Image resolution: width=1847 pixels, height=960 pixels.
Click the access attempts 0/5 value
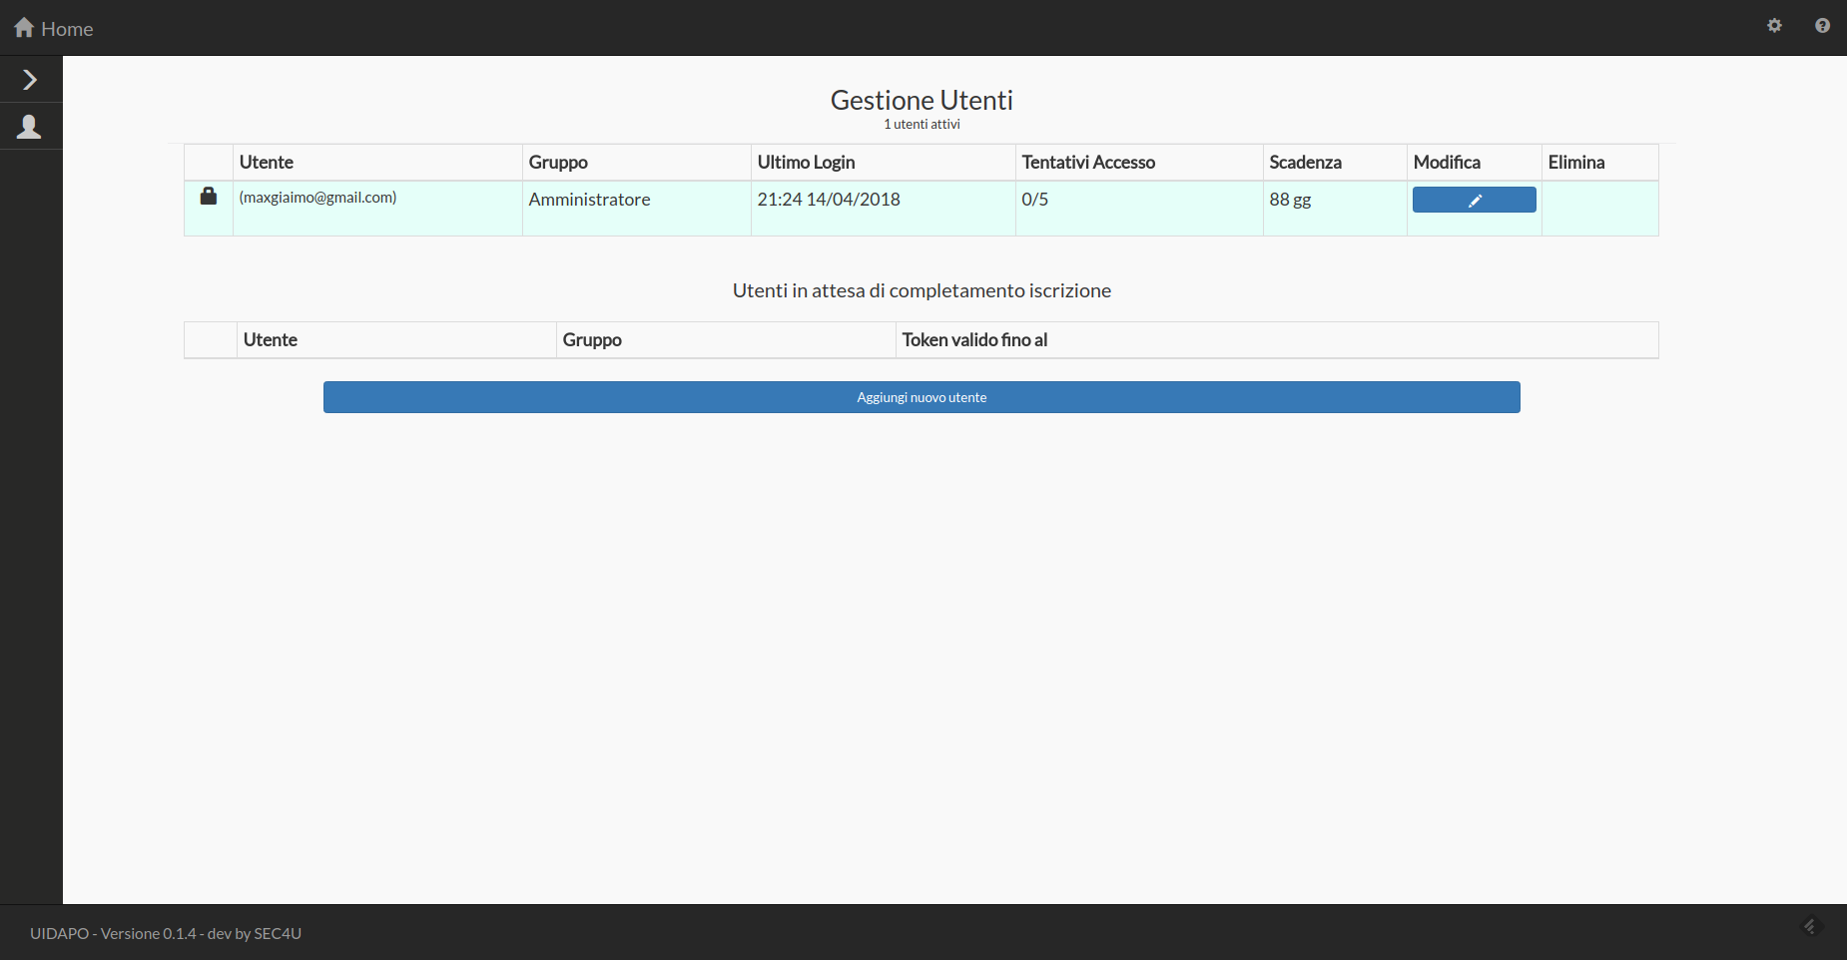tap(1035, 200)
